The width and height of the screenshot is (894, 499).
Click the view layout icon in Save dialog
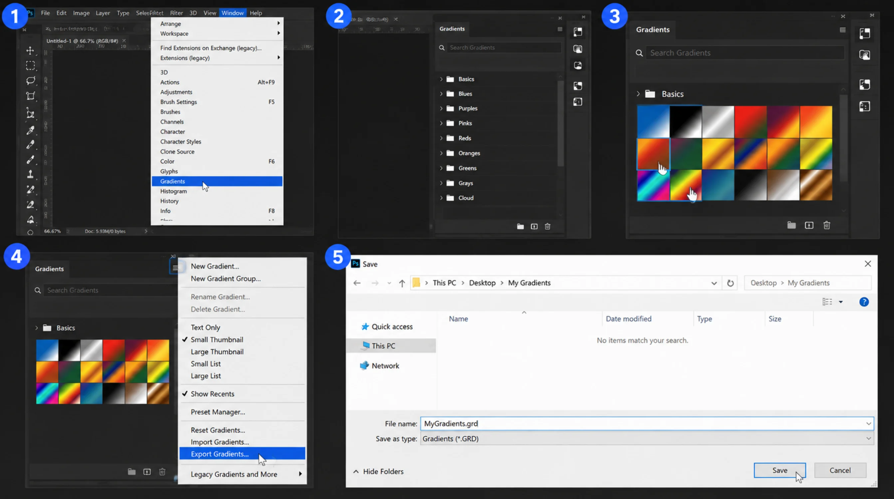827,302
